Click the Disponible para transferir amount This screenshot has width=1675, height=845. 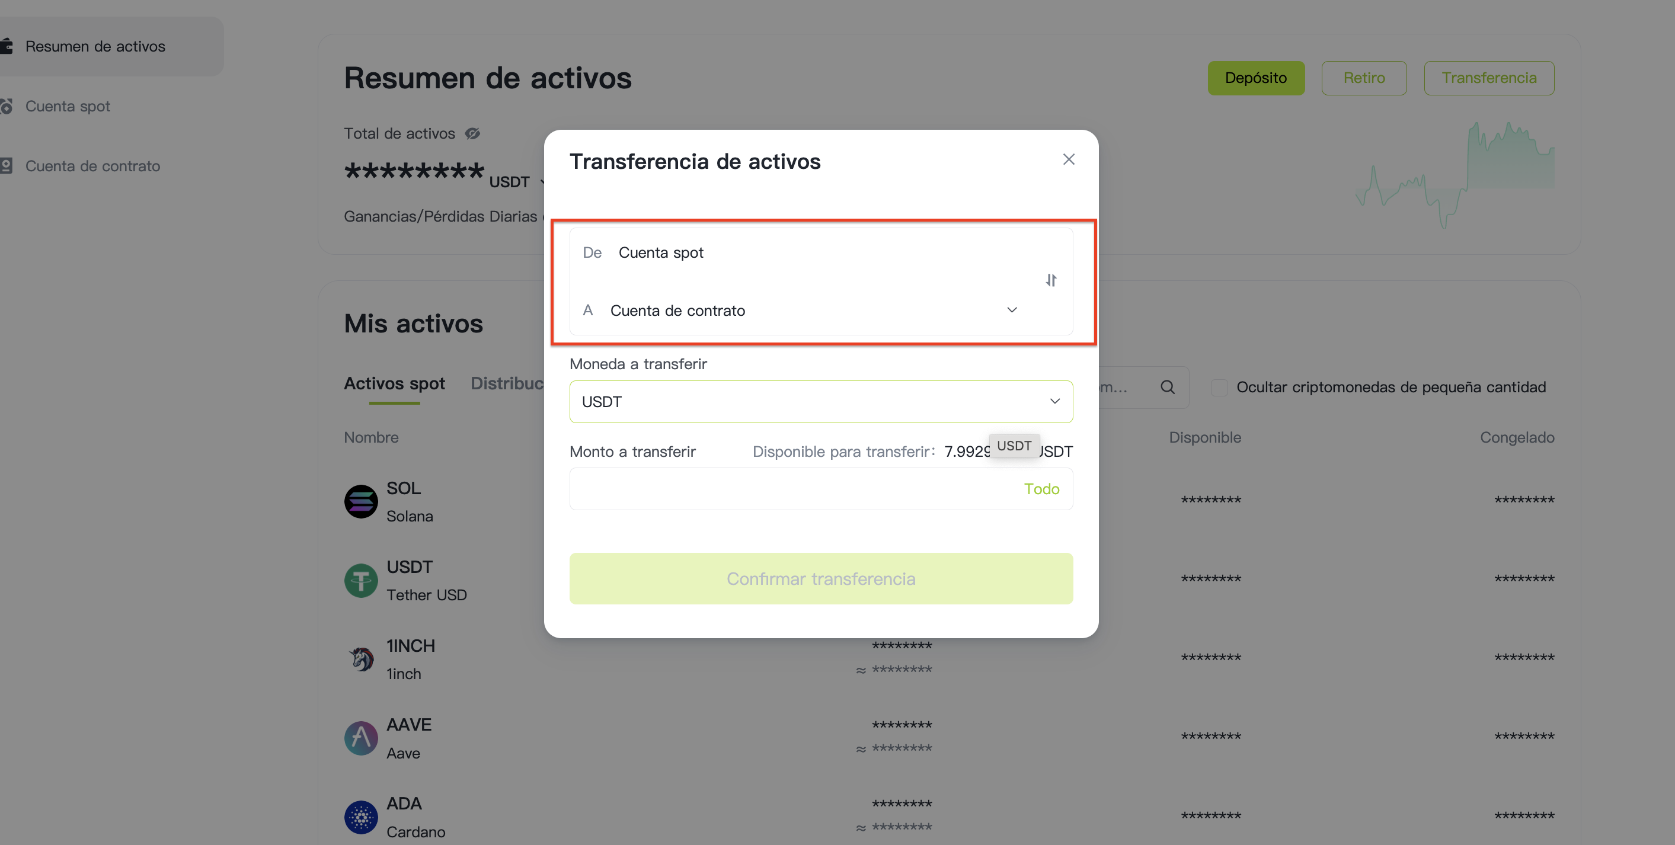click(x=1009, y=452)
